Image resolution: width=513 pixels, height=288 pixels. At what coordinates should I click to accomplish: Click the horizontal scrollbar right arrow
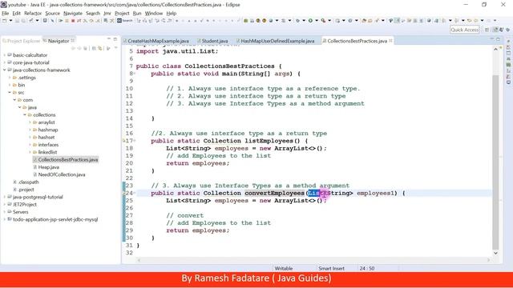point(488,260)
